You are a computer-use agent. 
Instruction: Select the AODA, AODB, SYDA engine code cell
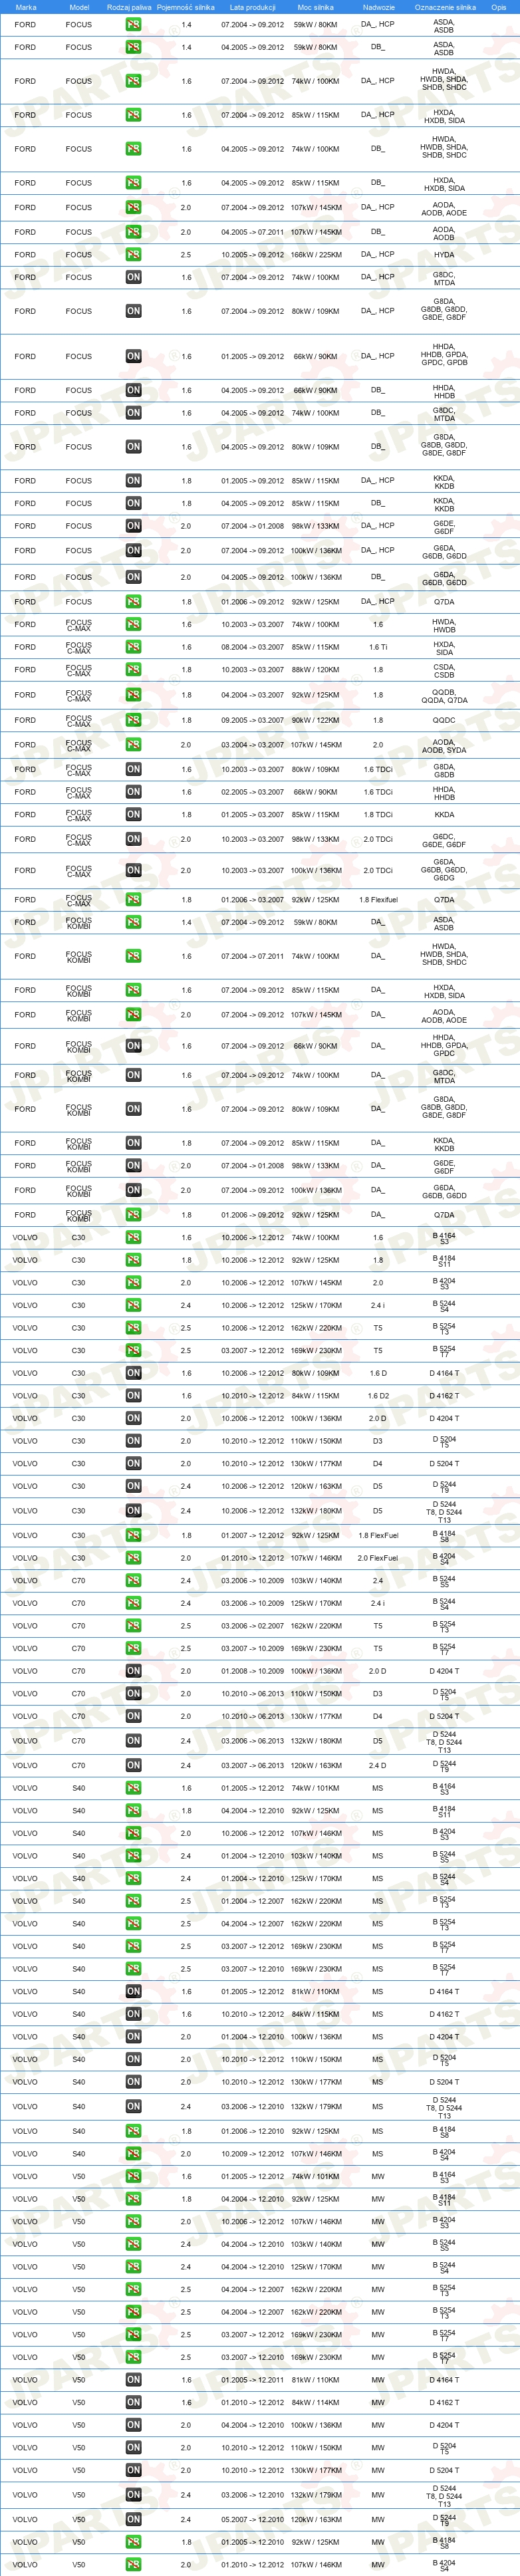coord(444,745)
